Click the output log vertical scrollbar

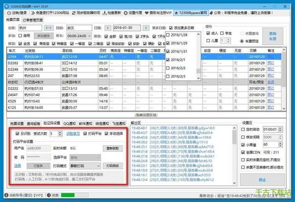(x=234, y=156)
